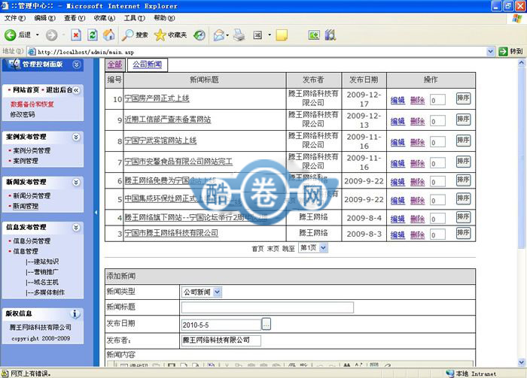Open the 收藏 (Favorites) menu
The image size is (527, 378).
pyautogui.click(x=105, y=18)
